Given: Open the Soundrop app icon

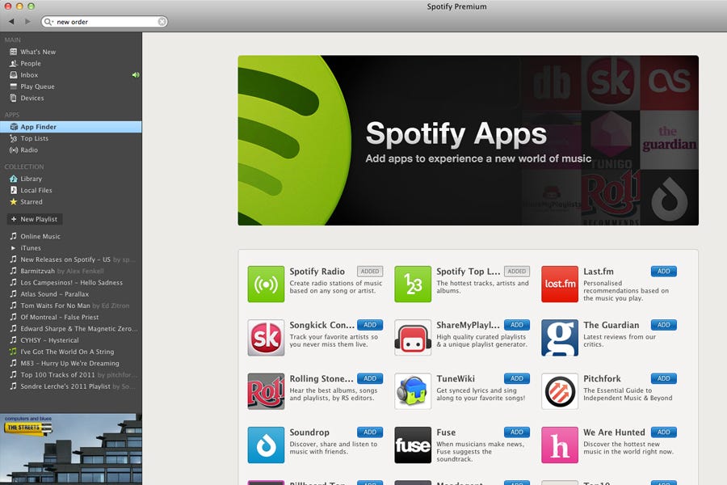Looking at the screenshot, I should 266,445.
